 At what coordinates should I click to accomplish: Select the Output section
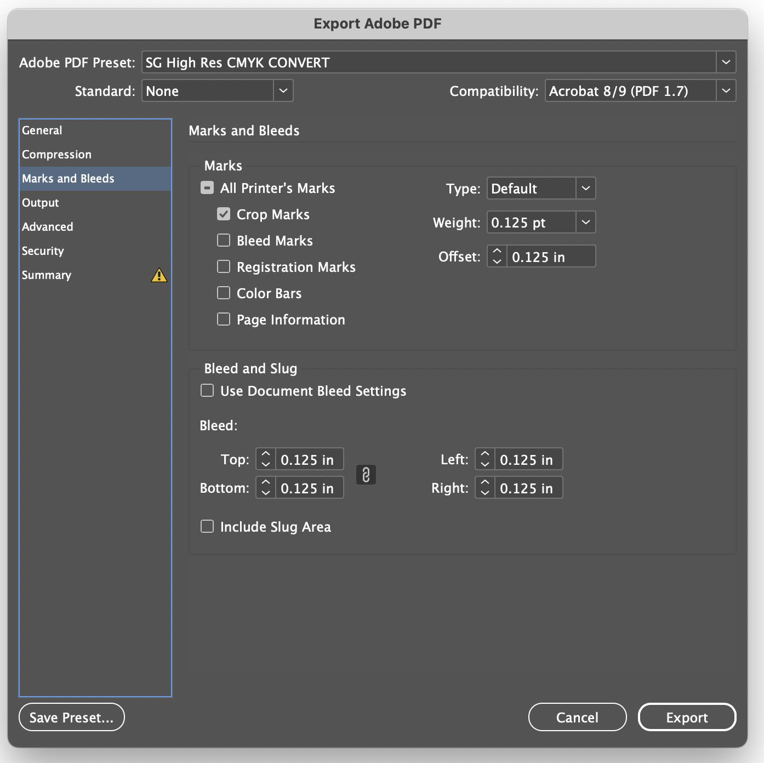[95, 203]
